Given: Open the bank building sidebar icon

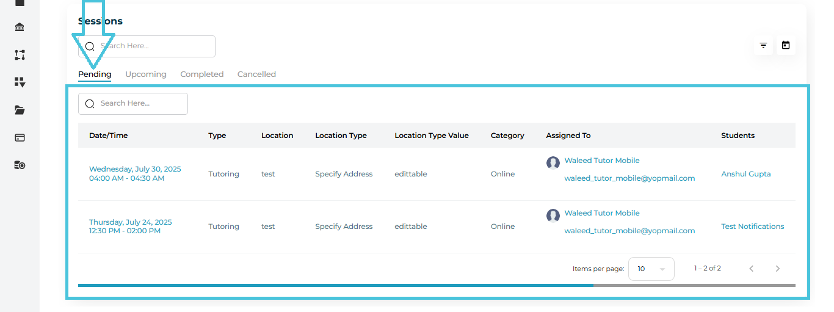Looking at the screenshot, I should (20, 27).
